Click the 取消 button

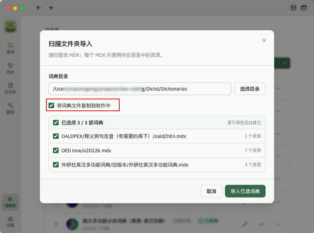(211, 191)
